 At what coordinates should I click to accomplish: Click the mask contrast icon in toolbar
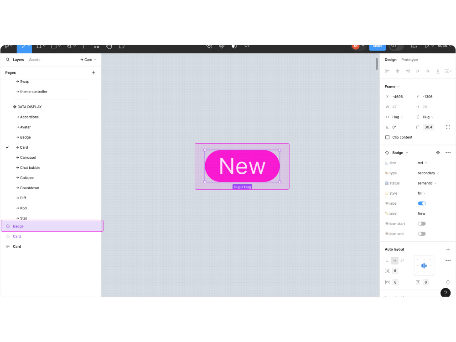point(234,47)
